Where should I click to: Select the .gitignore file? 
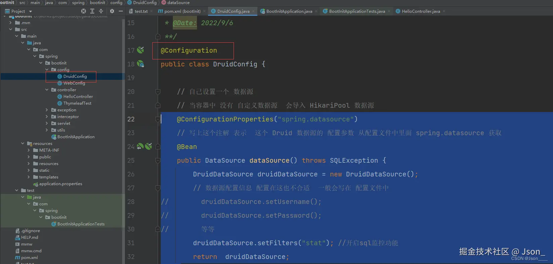point(30,231)
